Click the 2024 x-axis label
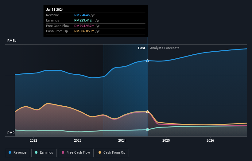This screenshot has height=161, width=252. tap(122, 140)
